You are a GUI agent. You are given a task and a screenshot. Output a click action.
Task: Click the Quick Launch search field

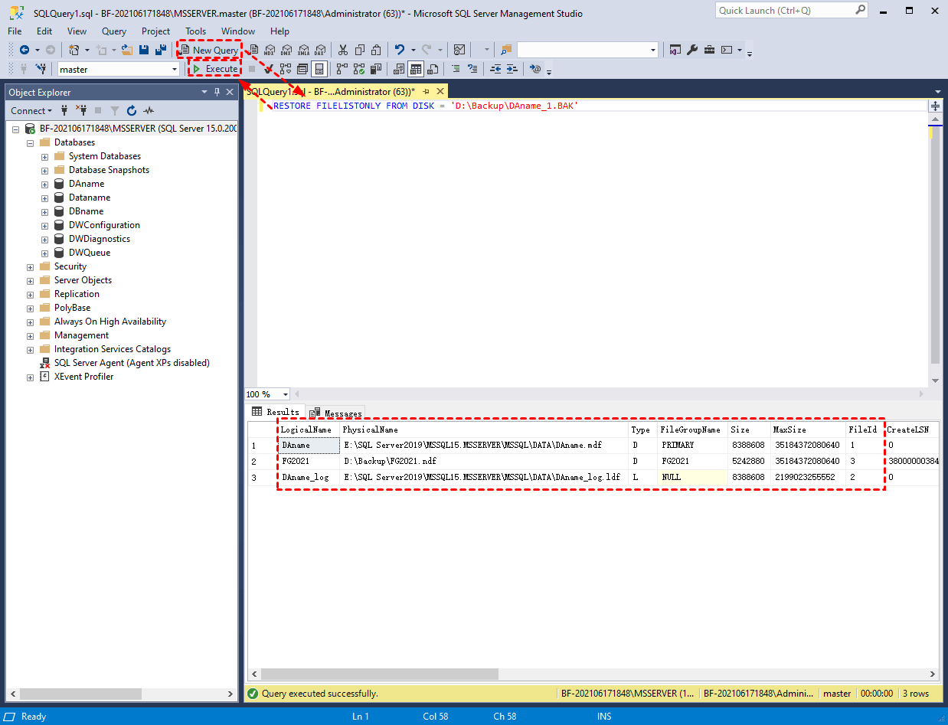pos(783,11)
